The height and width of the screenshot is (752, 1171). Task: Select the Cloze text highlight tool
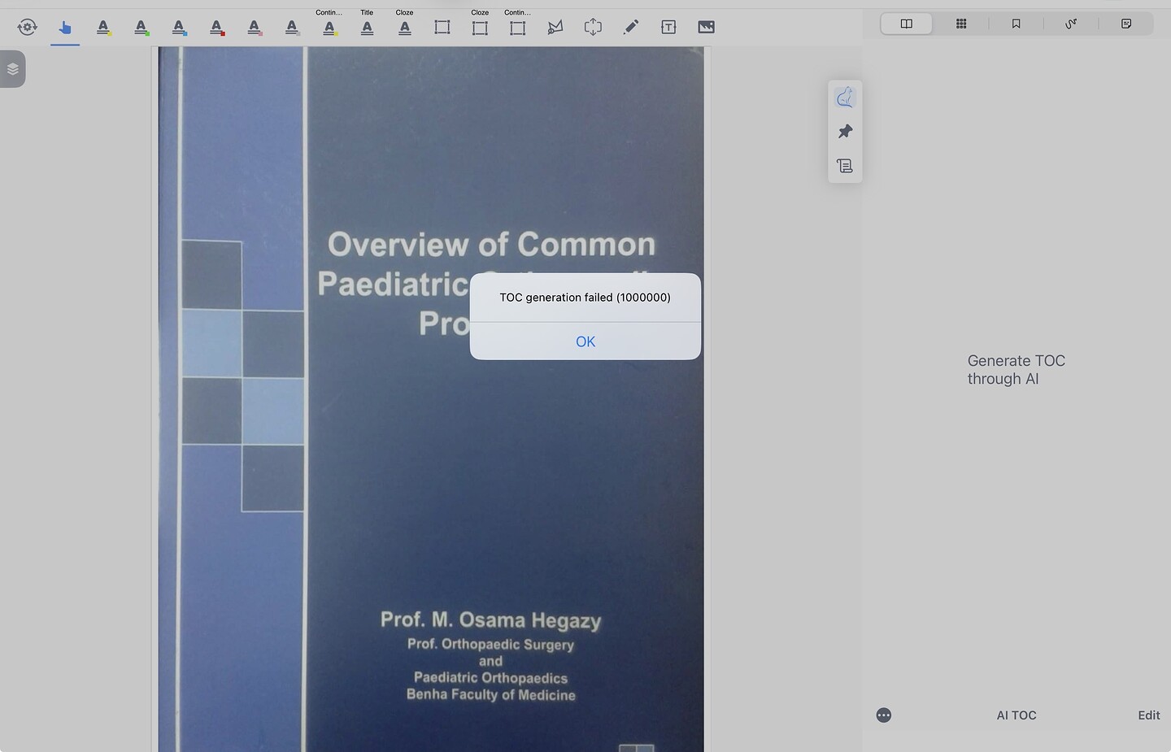pyautogui.click(x=405, y=27)
